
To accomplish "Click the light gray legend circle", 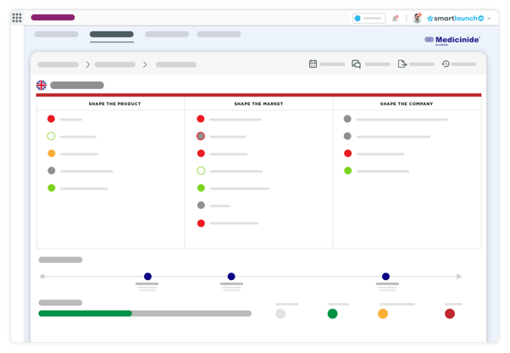I will coord(280,314).
